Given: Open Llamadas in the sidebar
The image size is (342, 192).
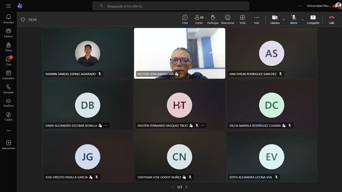Looking at the screenshot, I should (x=8, y=89).
